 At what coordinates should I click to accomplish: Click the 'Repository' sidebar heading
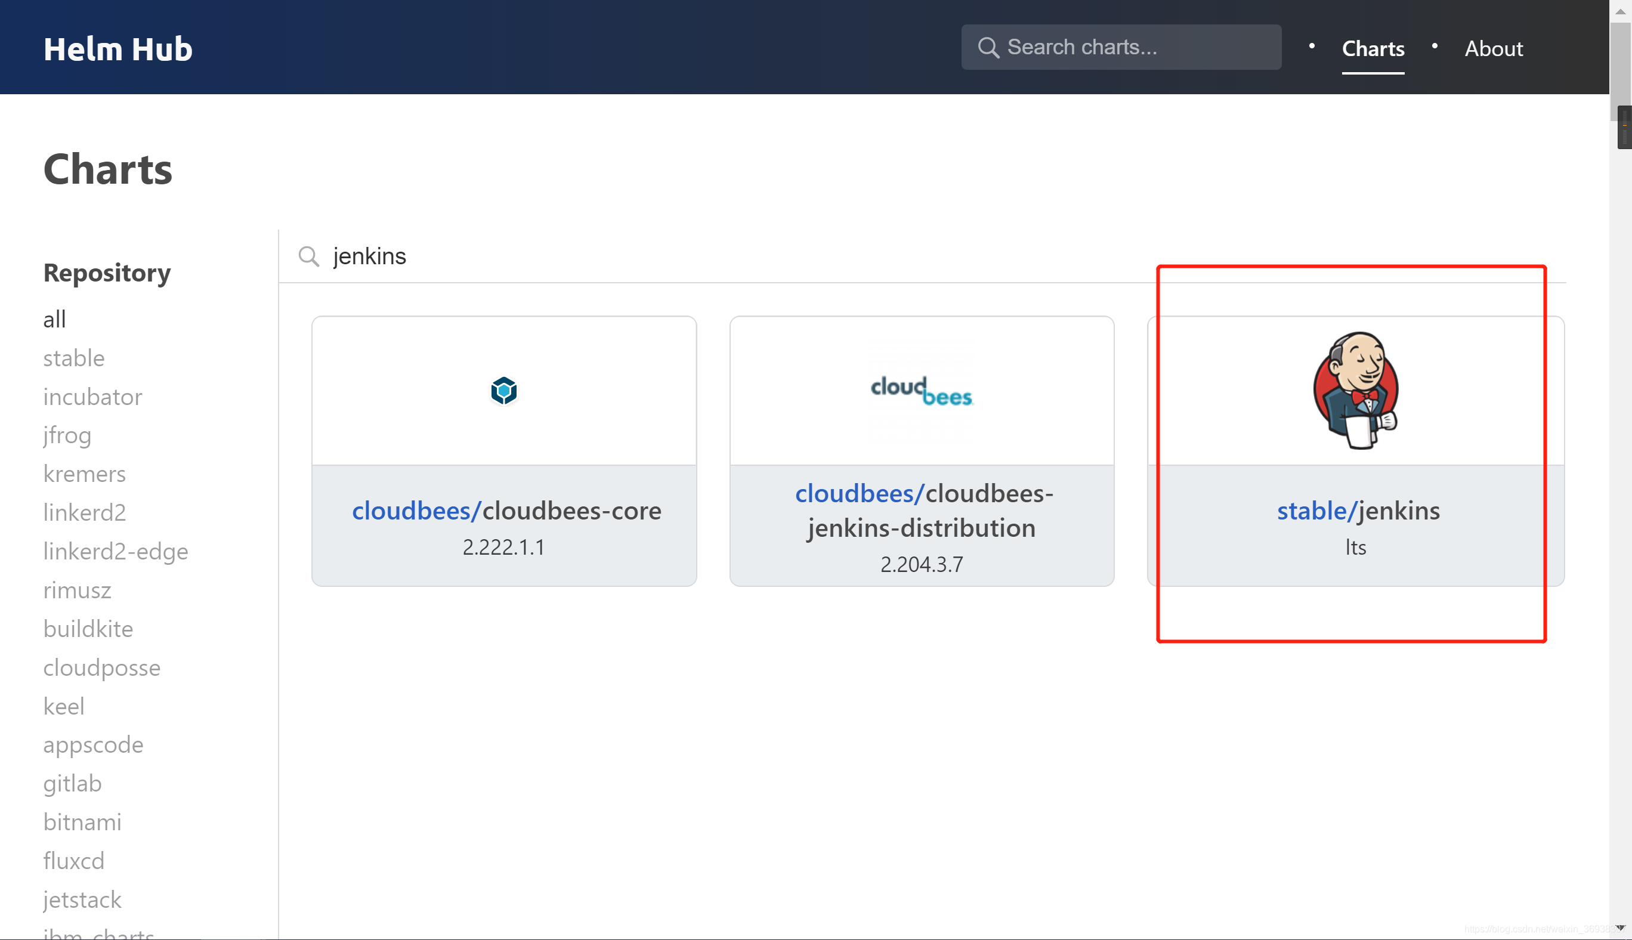click(x=107, y=273)
